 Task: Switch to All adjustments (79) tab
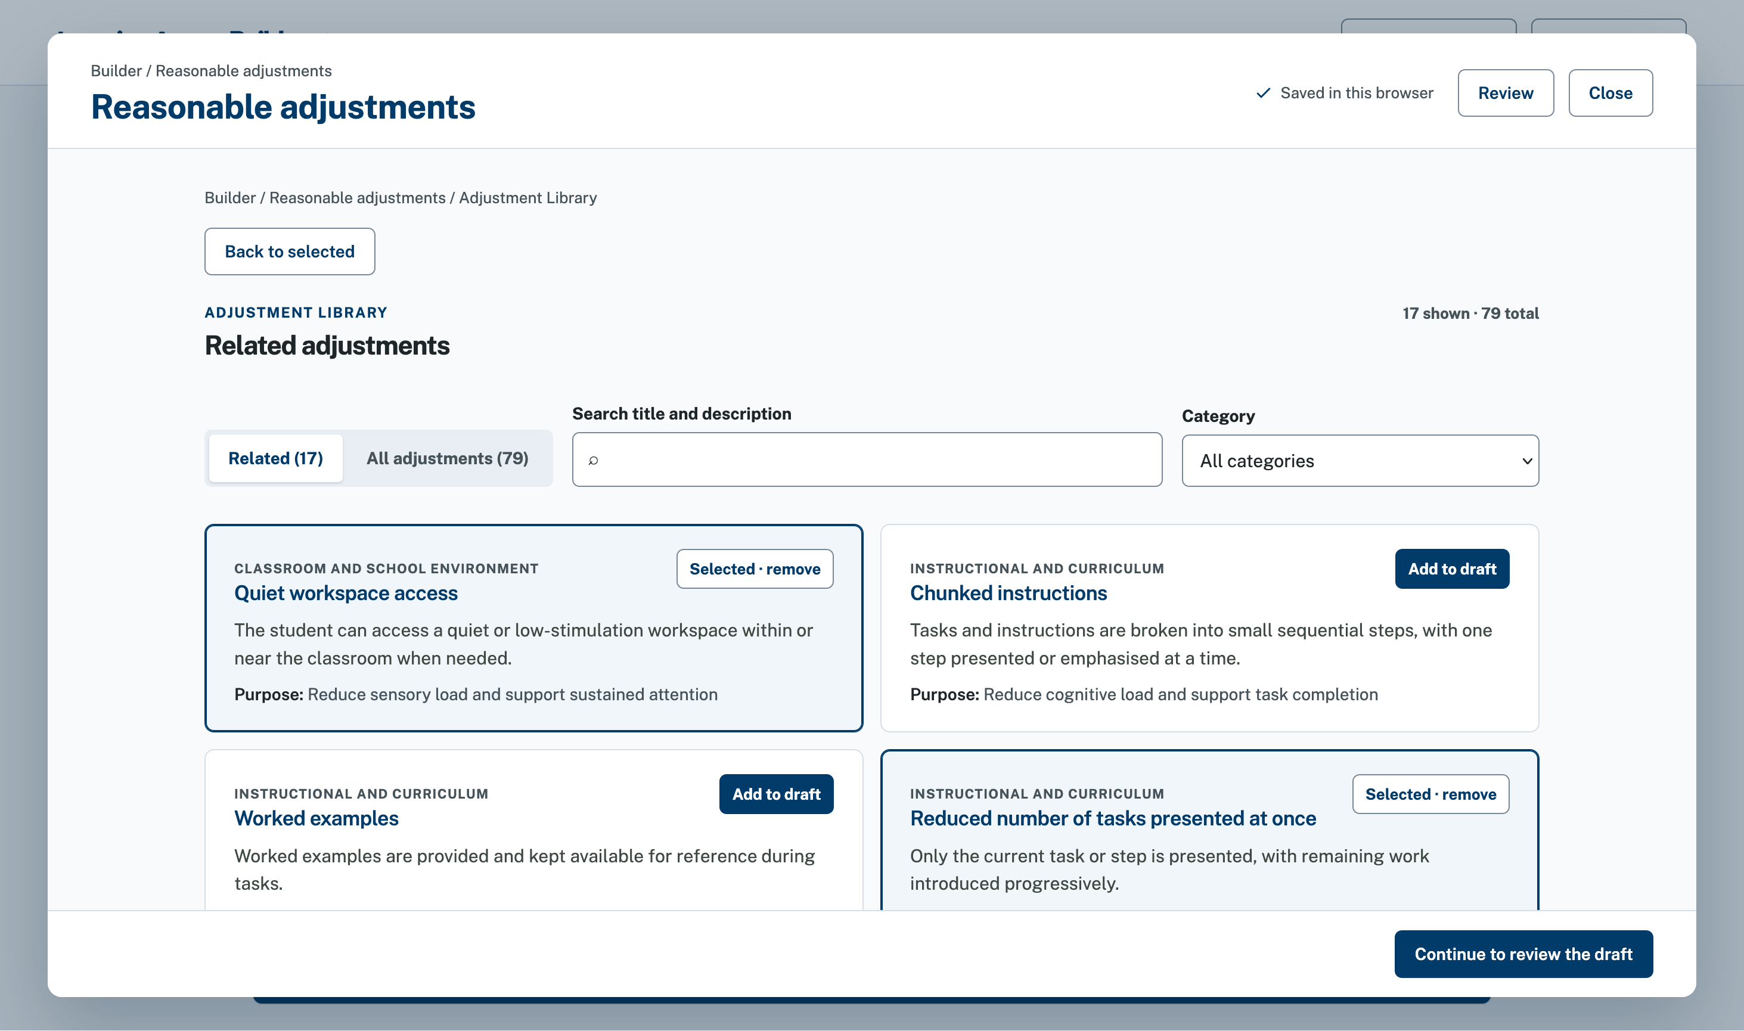click(447, 458)
